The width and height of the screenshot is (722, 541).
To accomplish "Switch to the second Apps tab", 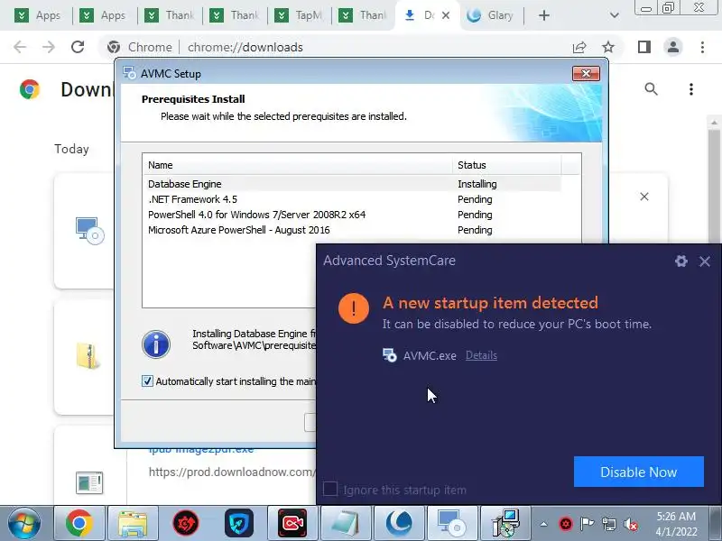I will point(104,15).
